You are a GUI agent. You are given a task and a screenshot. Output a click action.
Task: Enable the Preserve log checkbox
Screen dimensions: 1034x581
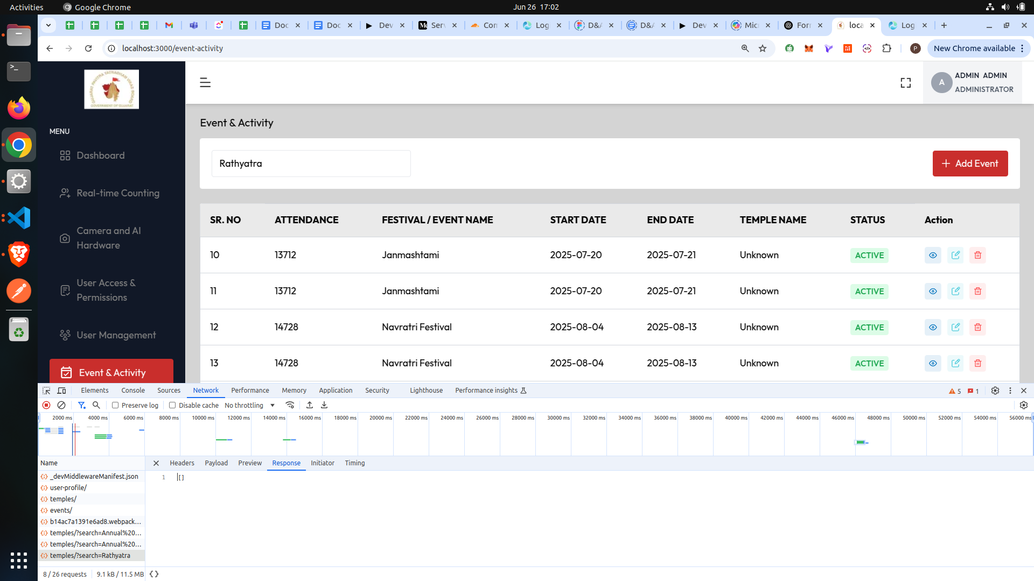(x=115, y=405)
